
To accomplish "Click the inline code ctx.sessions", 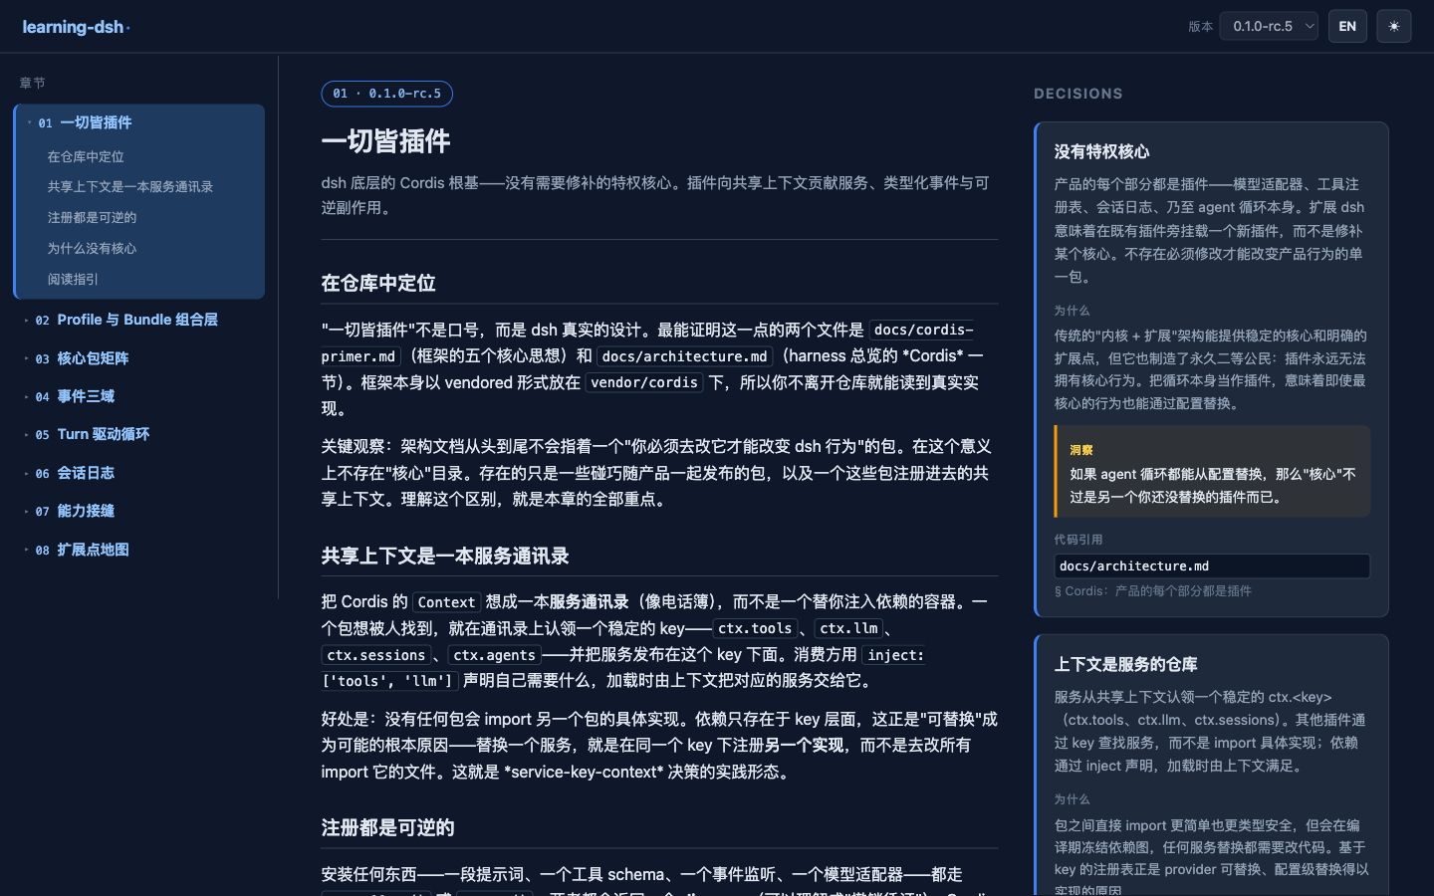I will pyautogui.click(x=376, y=655).
